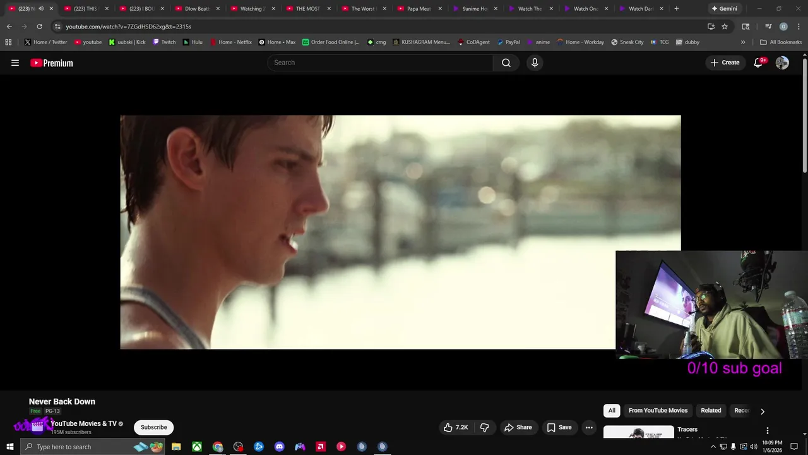Mute the audio-playing first tab
This screenshot has height=455, width=808.
point(41,9)
